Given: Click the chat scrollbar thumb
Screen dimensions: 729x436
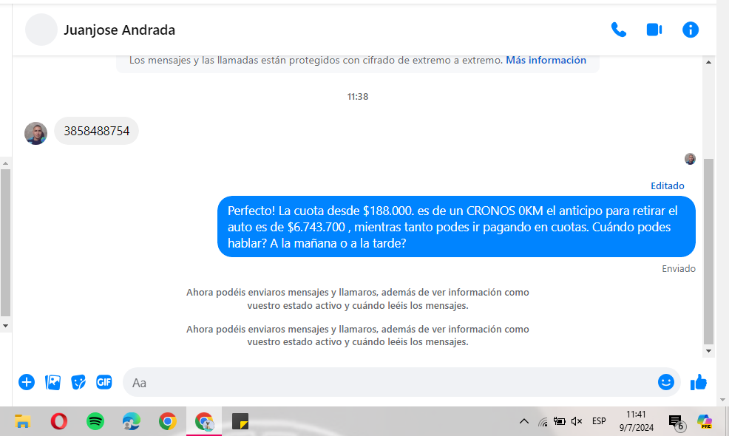Looking at the screenshot, I should [708, 251].
